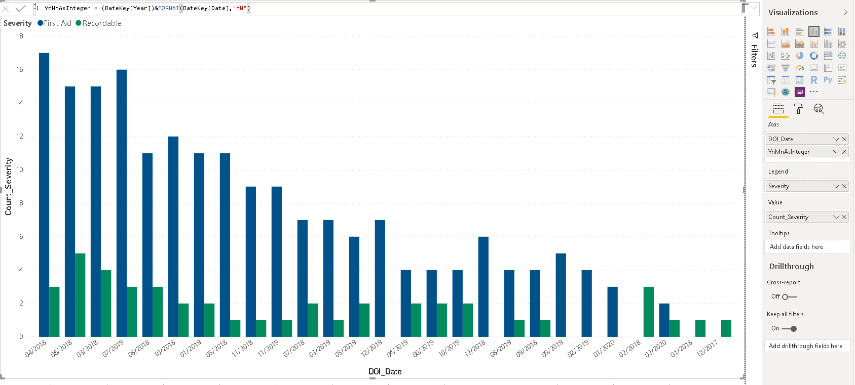
Task: Select the clustered bar chart visual
Action: coord(800,31)
